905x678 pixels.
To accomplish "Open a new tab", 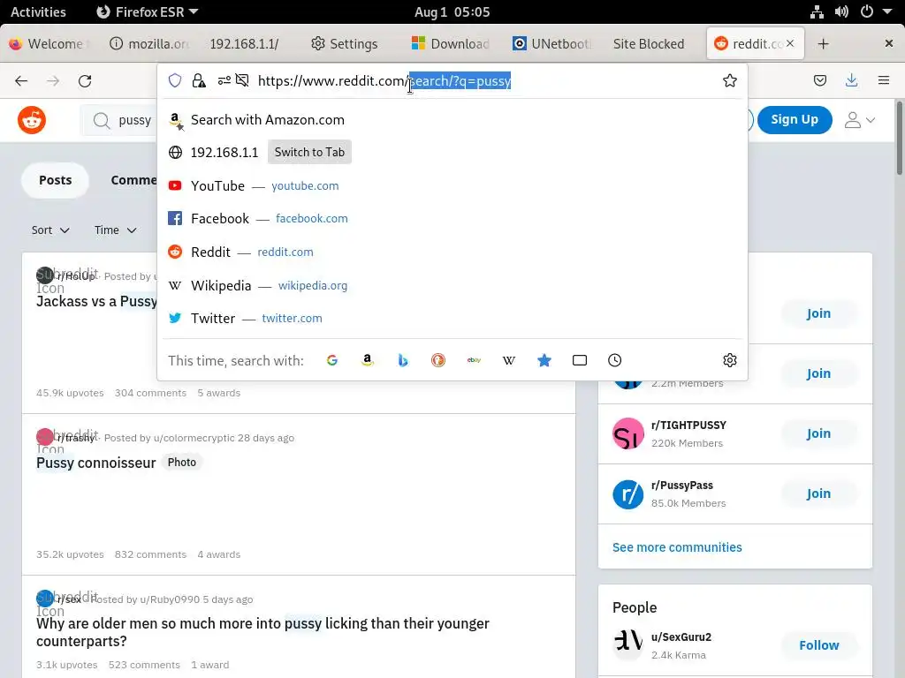I will (823, 44).
